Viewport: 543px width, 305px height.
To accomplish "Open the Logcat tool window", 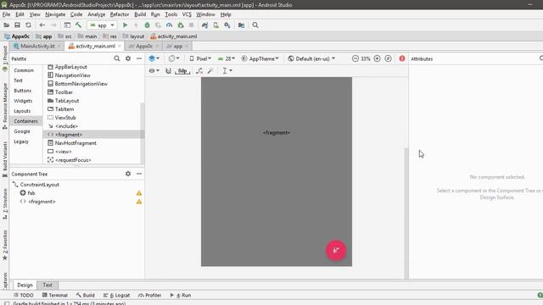I will [117, 296].
